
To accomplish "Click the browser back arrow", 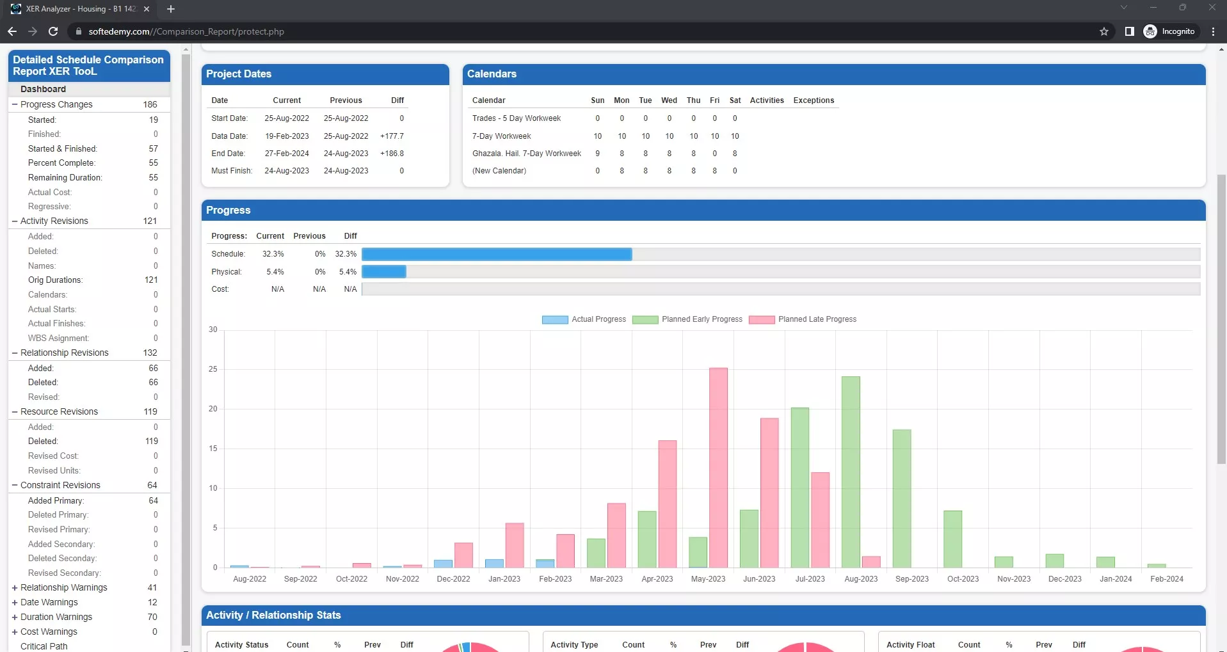I will pos(12,31).
